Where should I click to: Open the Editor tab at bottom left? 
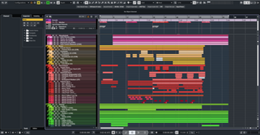[x=35, y=129]
